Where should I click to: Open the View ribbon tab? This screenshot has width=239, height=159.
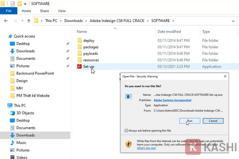coord(62,11)
